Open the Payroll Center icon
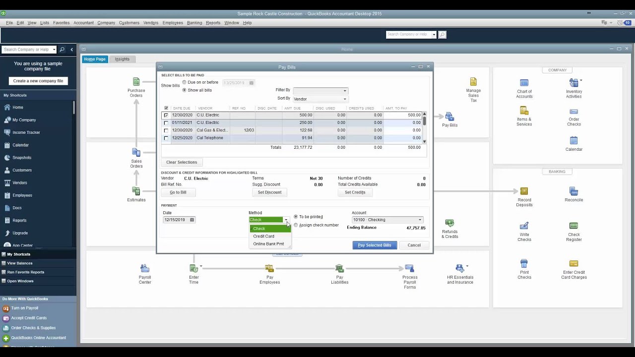This screenshot has width=635, height=357. pyautogui.click(x=145, y=268)
